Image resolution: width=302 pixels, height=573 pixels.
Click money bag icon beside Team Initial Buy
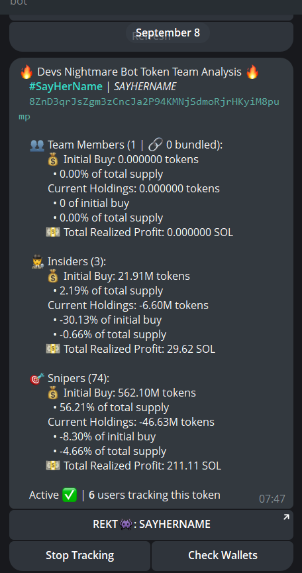click(x=53, y=160)
